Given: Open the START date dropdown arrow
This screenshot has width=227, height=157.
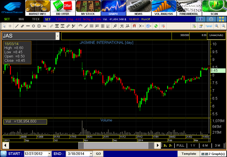Looking at the screenshot, I should pos(49,154).
